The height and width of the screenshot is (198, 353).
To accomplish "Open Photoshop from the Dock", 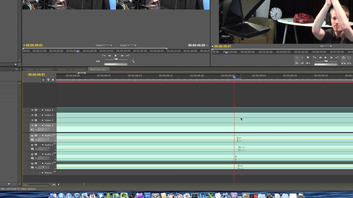I will (147, 196).
